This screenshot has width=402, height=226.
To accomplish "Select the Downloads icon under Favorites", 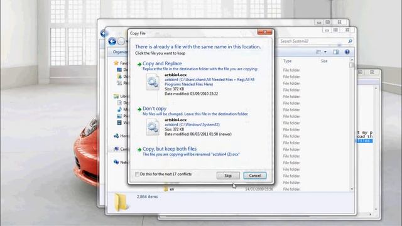I will click(119, 77).
